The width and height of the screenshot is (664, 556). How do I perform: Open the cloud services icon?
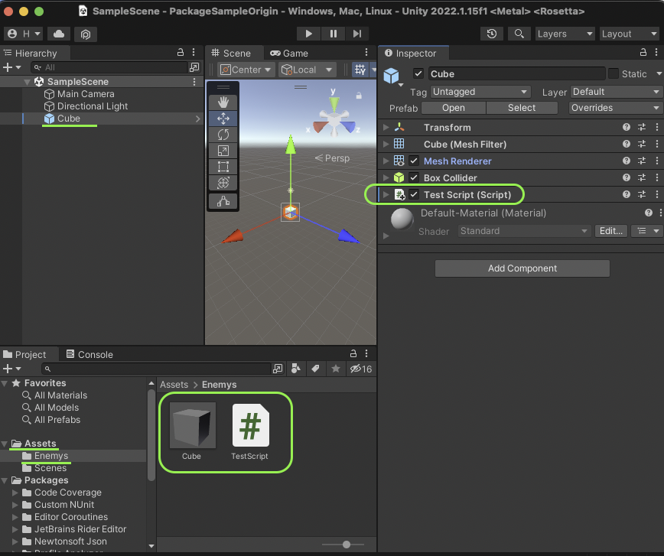coord(59,34)
